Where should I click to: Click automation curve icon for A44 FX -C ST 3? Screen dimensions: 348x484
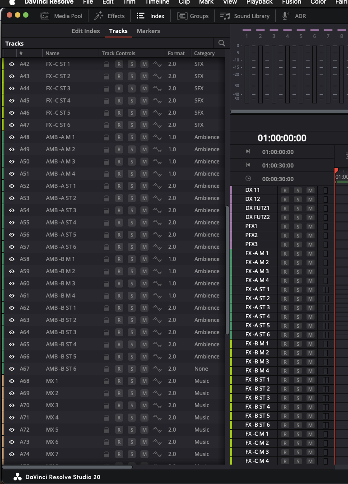click(158, 88)
